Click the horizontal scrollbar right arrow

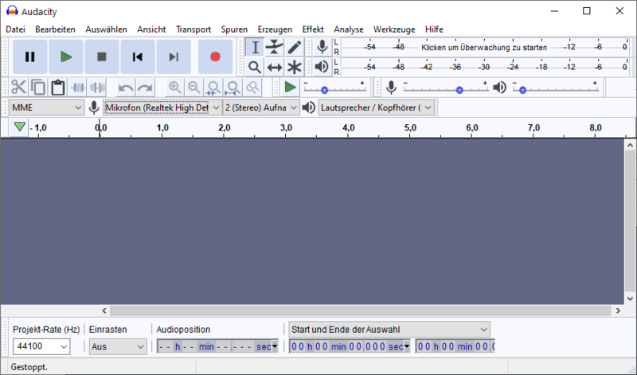point(618,311)
